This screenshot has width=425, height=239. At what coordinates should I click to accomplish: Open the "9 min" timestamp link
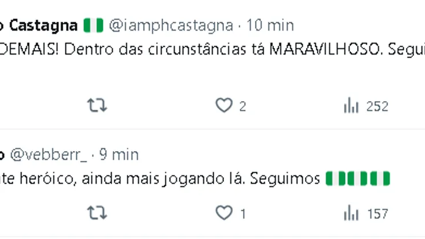119,155
